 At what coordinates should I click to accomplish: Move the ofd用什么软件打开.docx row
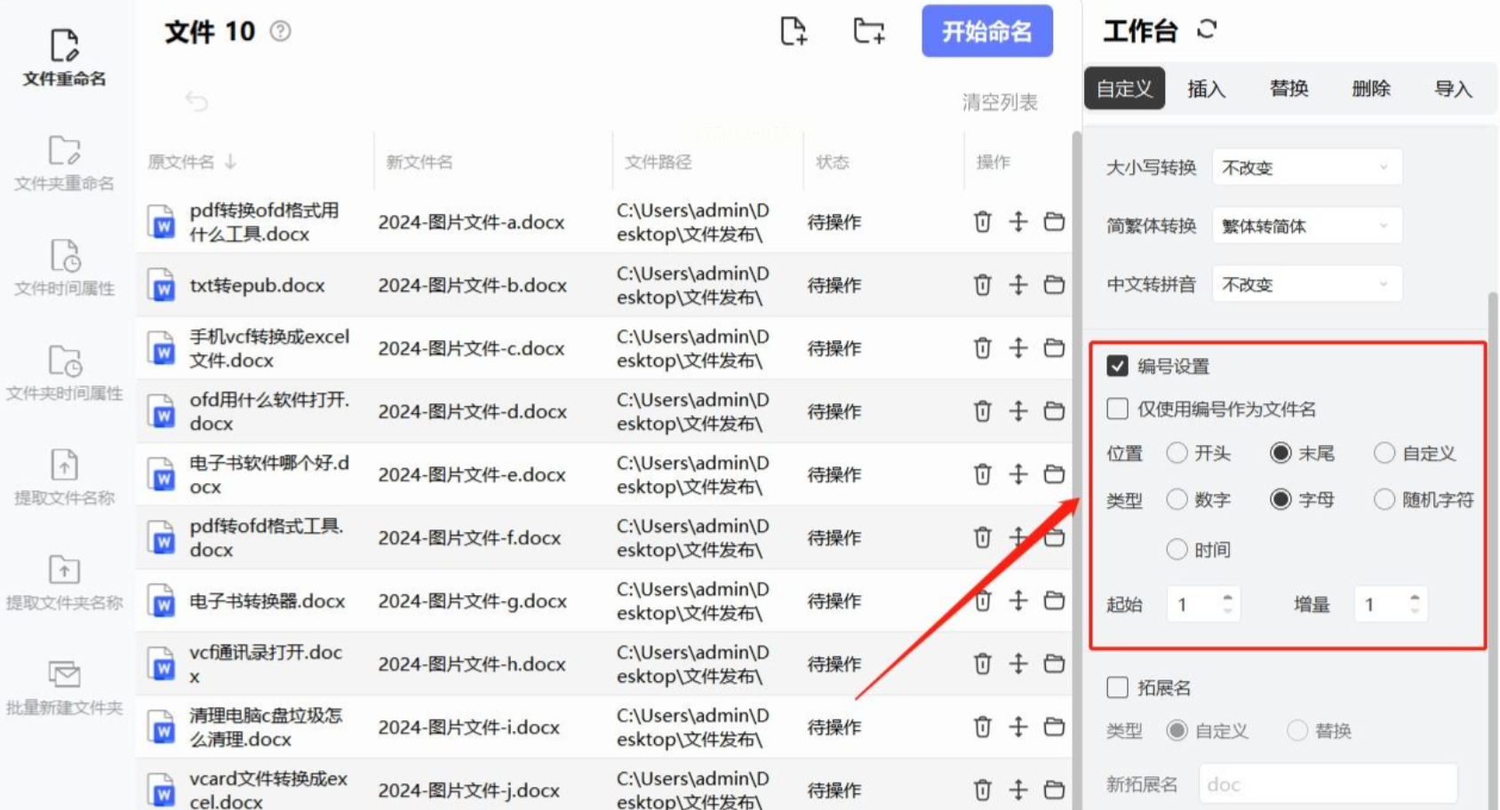(x=1018, y=411)
